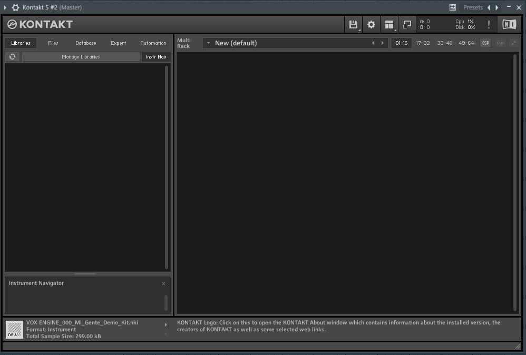Viewport: 526px width, 355px height.
Task: Close the Instrument Navigator pane
Action: pos(164,283)
